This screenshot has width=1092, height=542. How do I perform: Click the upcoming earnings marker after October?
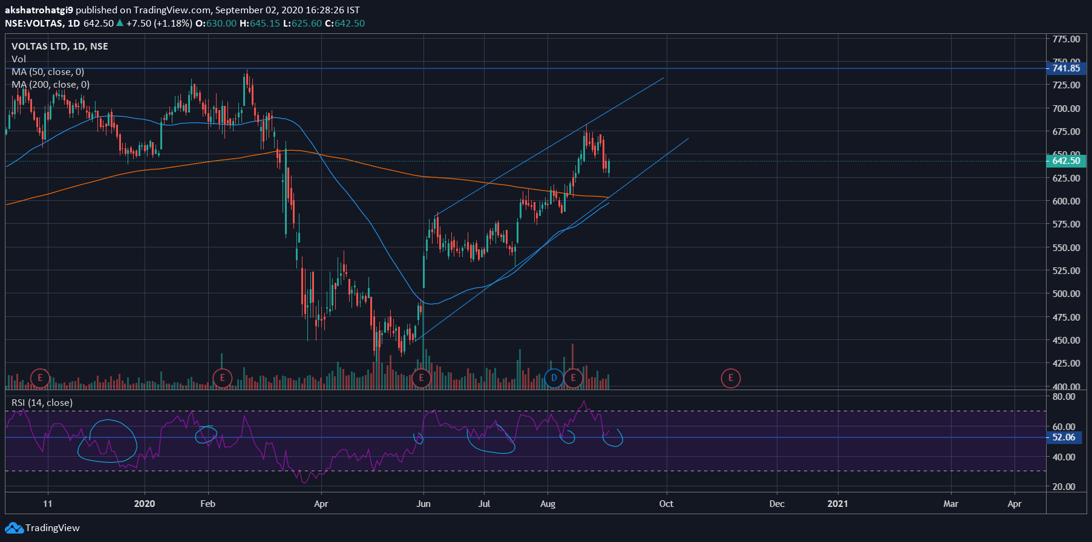[731, 379]
